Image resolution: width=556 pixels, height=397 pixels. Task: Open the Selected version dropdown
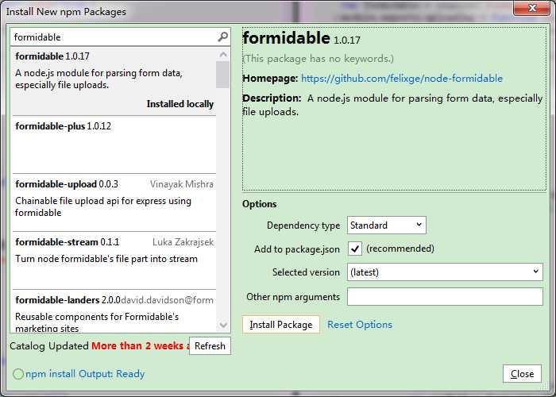coord(445,272)
